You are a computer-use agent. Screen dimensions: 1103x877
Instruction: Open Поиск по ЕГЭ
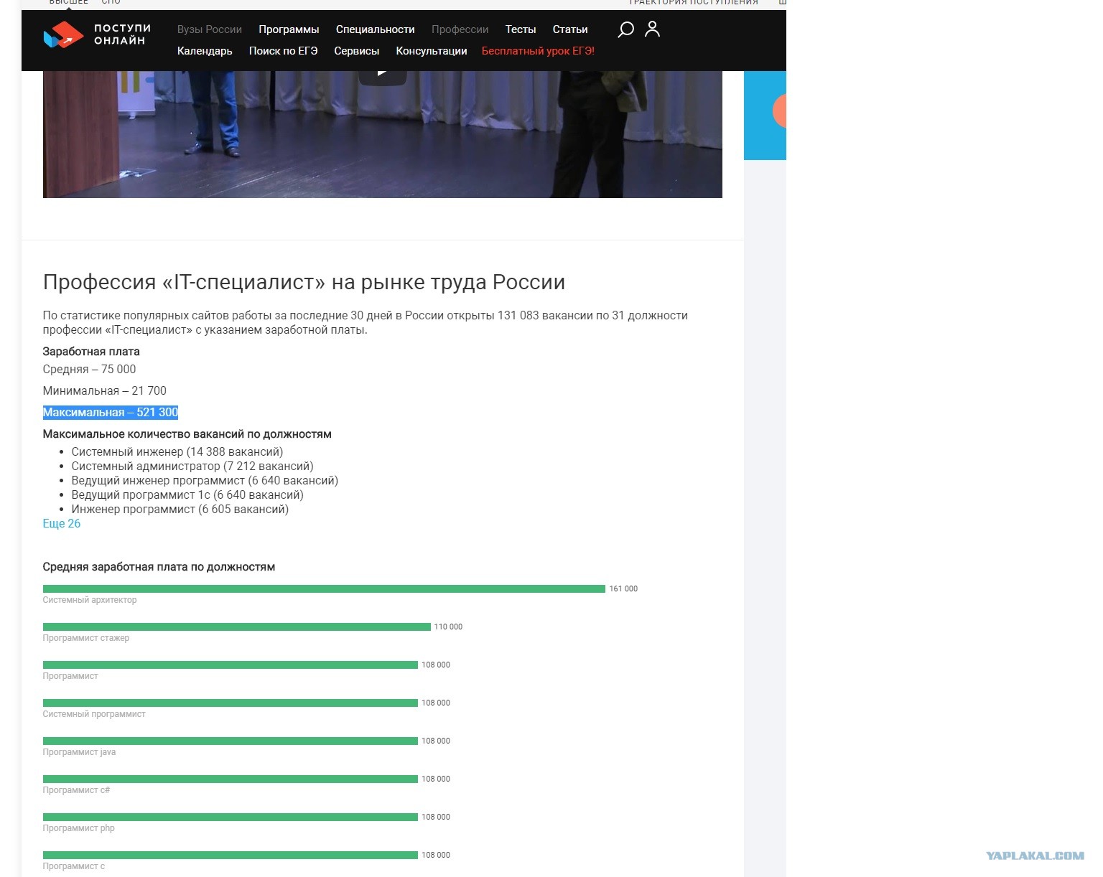[283, 51]
